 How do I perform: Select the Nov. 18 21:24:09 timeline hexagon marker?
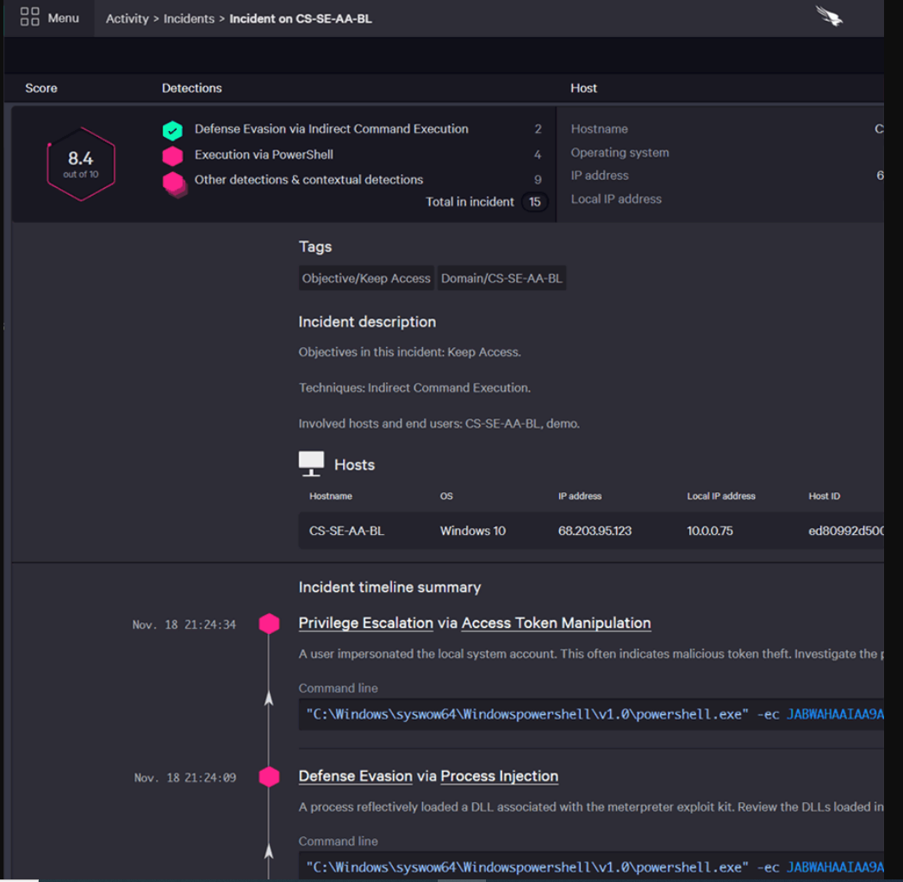[x=269, y=777]
